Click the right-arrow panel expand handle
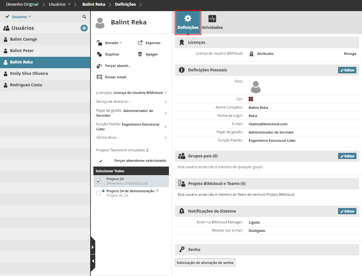Viewport: 362px width, 276px height. click(x=93, y=247)
